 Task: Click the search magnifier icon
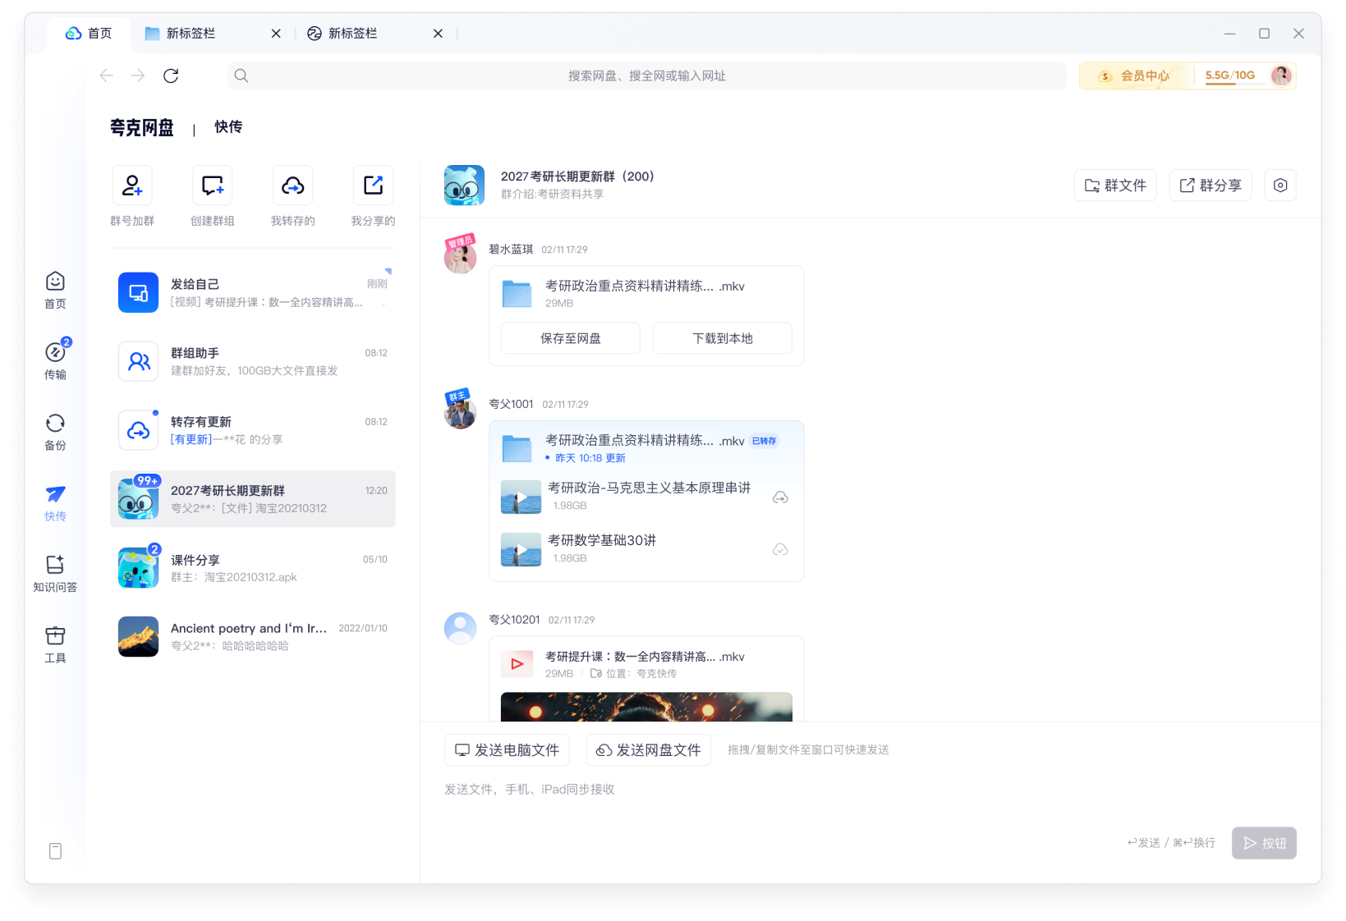coord(241,76)
